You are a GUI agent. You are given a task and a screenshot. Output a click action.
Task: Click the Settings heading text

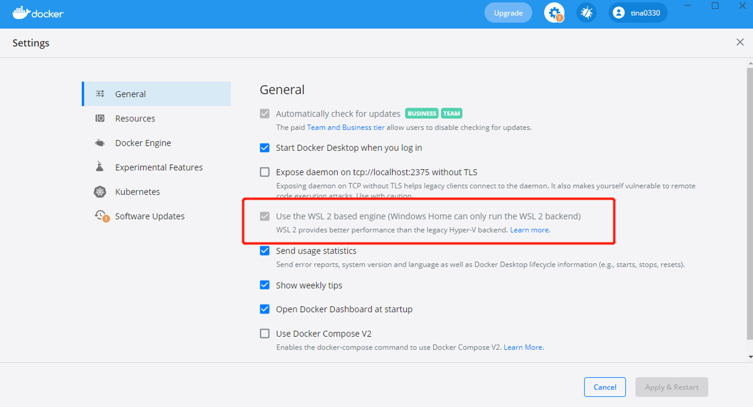pyautogui.click(x=31, y=43)
